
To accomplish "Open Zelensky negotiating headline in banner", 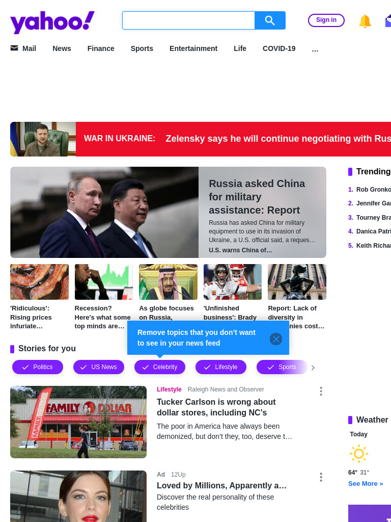I will pyautogui.click(x=278, y=139).
